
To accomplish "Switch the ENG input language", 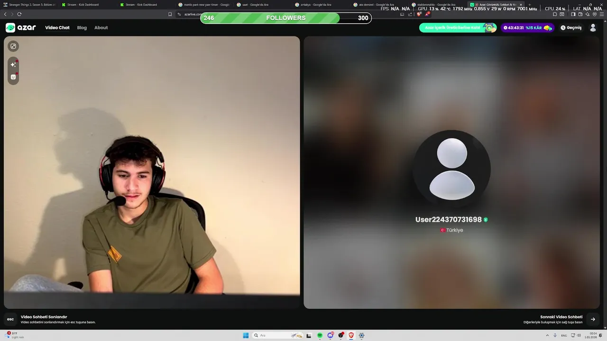I will coord(564,335).
